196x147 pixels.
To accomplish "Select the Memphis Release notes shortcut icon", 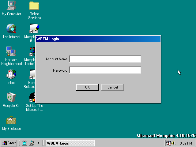I will click(32, 74).
